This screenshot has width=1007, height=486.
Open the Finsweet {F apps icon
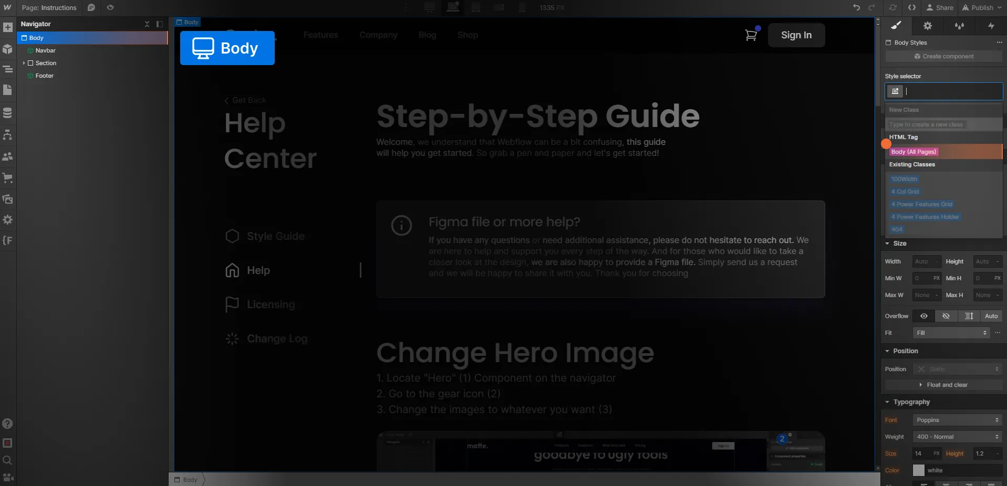7,240
